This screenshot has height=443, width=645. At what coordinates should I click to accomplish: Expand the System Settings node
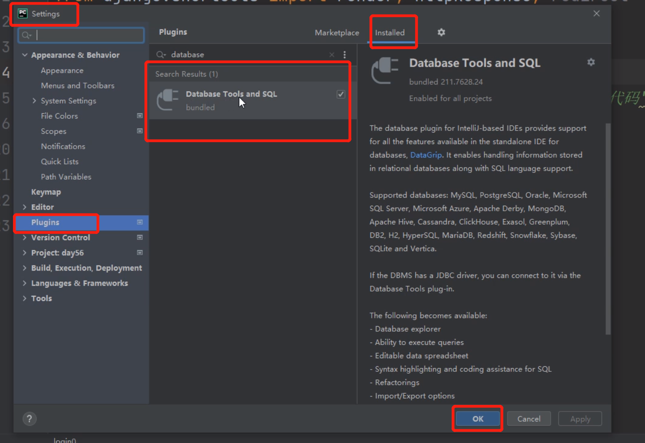[x=34, y=101]
